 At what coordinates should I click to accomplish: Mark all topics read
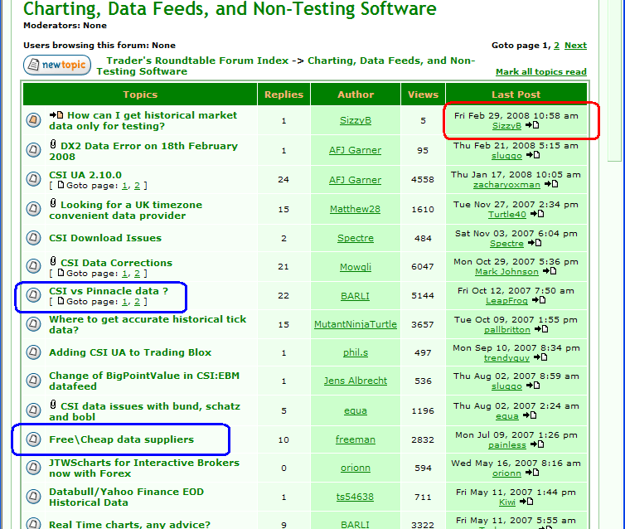tap(540, 72)
